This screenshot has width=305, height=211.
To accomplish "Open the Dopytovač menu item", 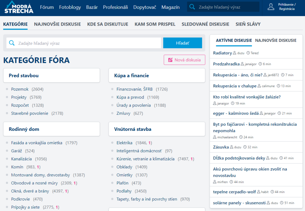I will tap(144, 7).
